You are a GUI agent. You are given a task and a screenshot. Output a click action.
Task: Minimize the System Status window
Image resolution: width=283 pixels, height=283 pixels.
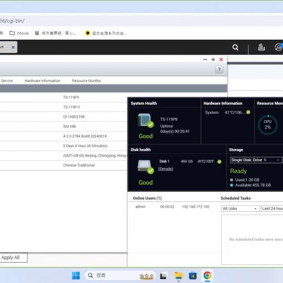[x=205, y=59]
